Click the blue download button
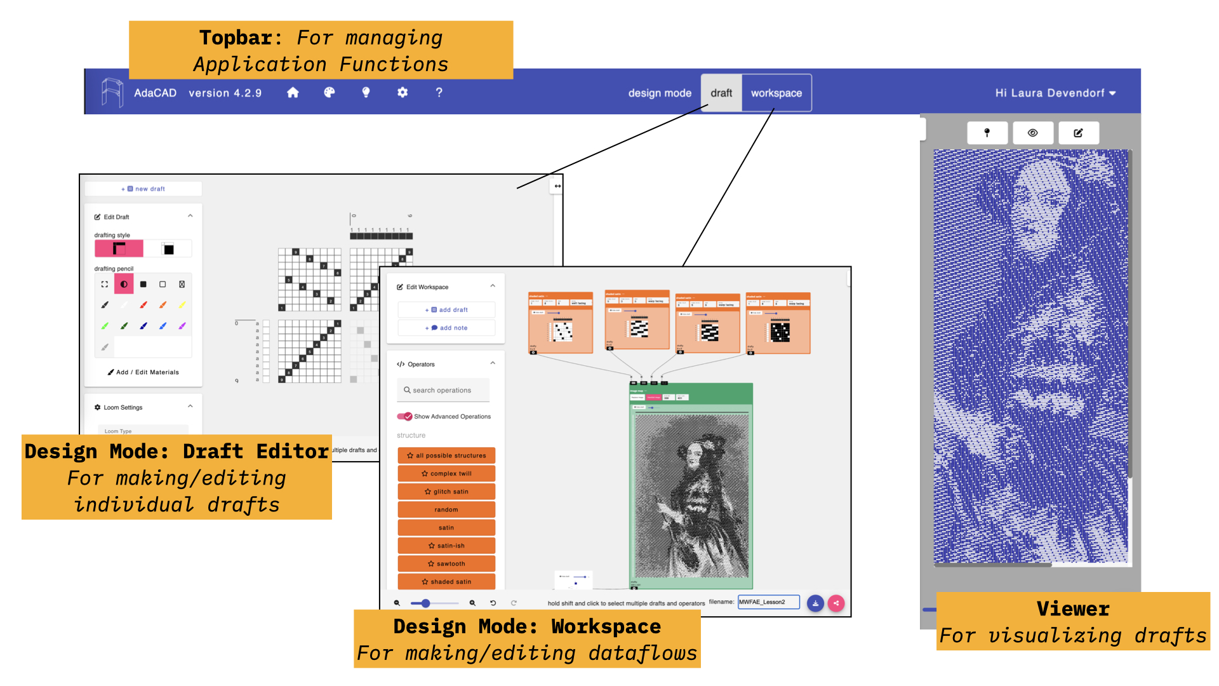 click(815, 603)
